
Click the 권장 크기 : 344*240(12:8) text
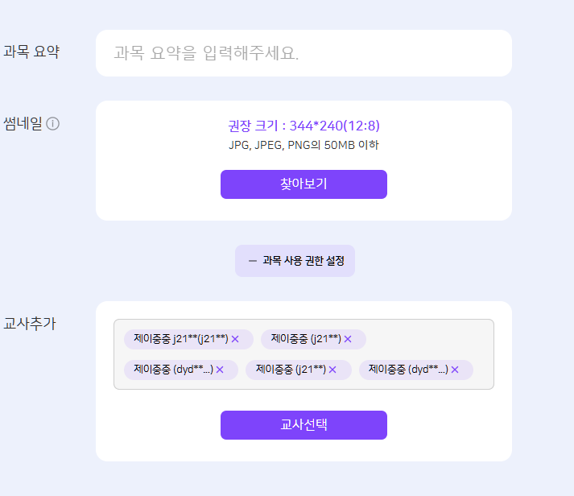[304, 126]
